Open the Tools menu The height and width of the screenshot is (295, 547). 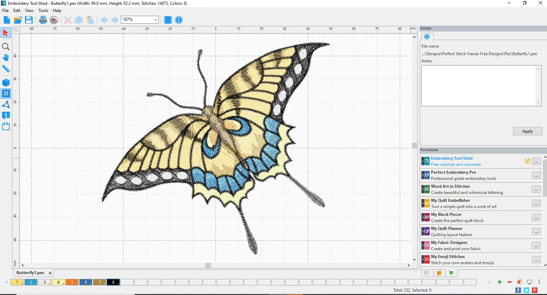43,11
